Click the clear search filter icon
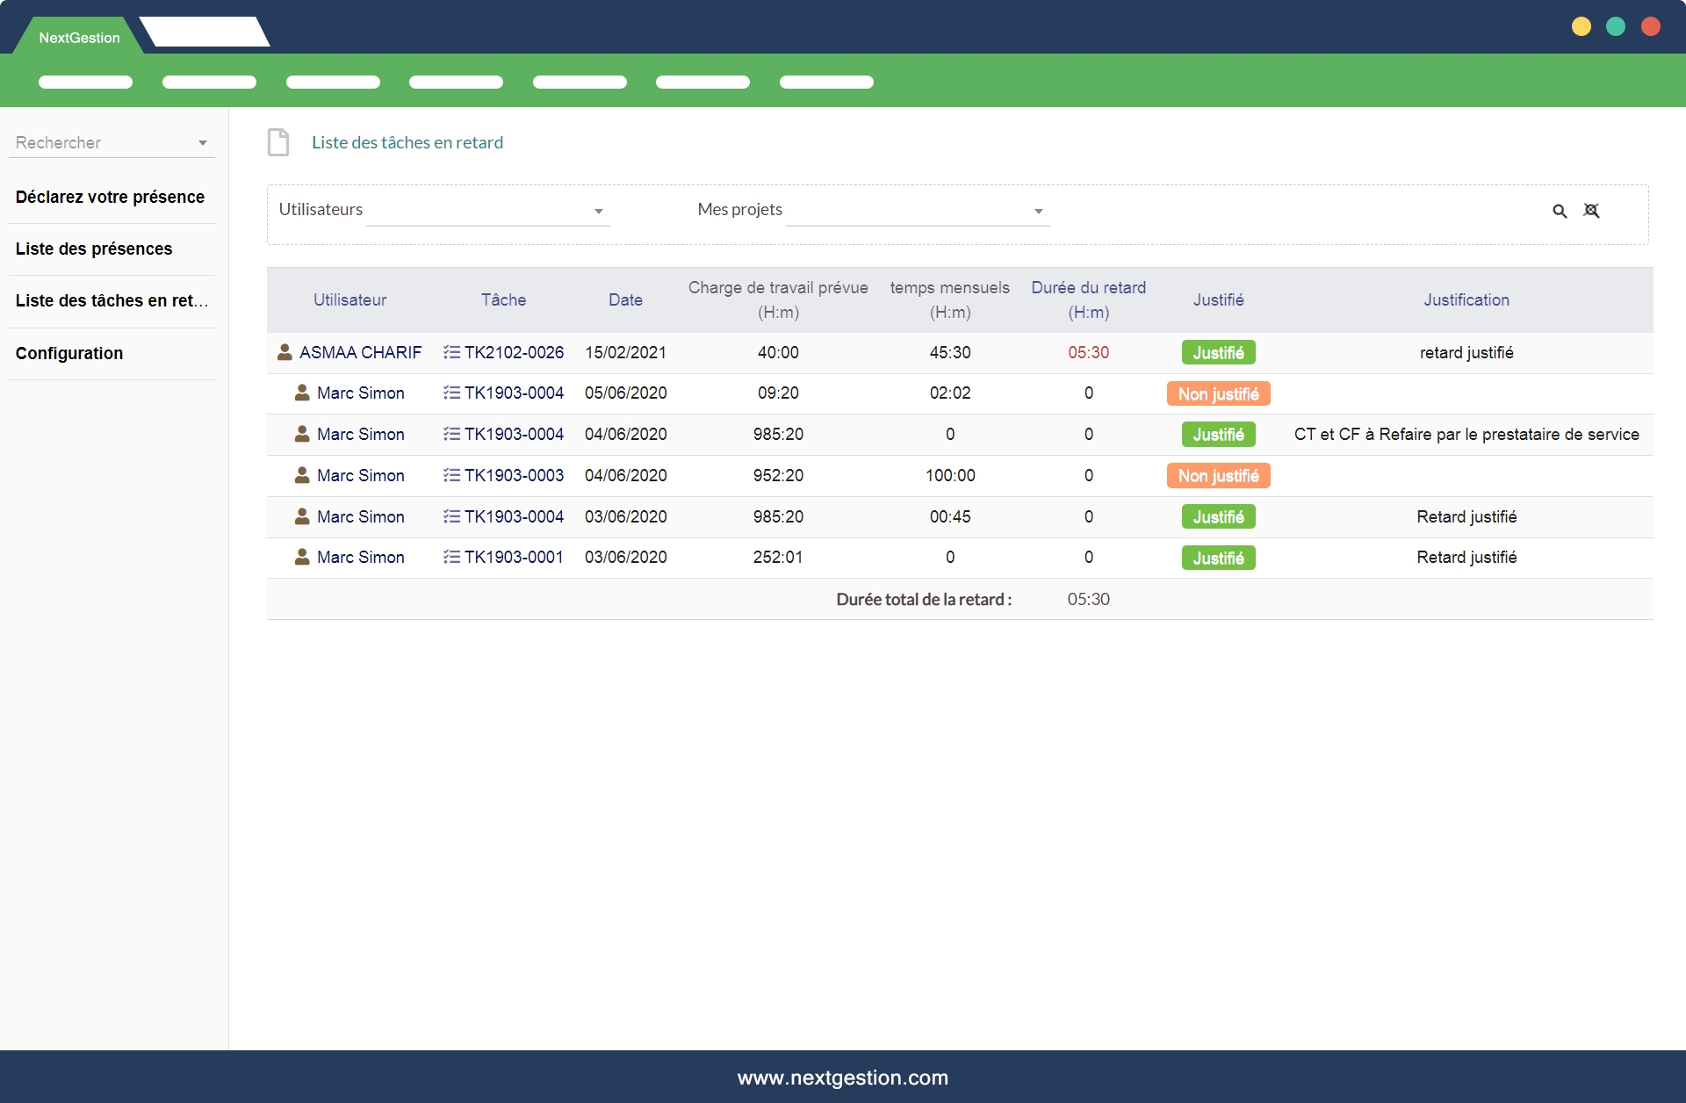This screenshot has width=1686, height=1103. (1591, 211)
